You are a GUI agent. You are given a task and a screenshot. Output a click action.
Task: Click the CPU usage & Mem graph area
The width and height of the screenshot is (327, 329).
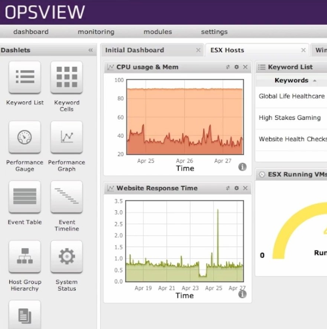tap(185, 117)
